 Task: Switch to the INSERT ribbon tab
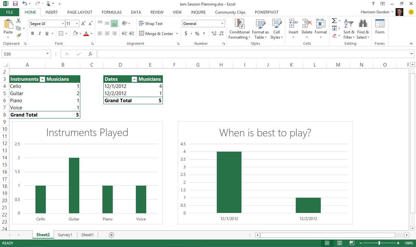(51, 12)
